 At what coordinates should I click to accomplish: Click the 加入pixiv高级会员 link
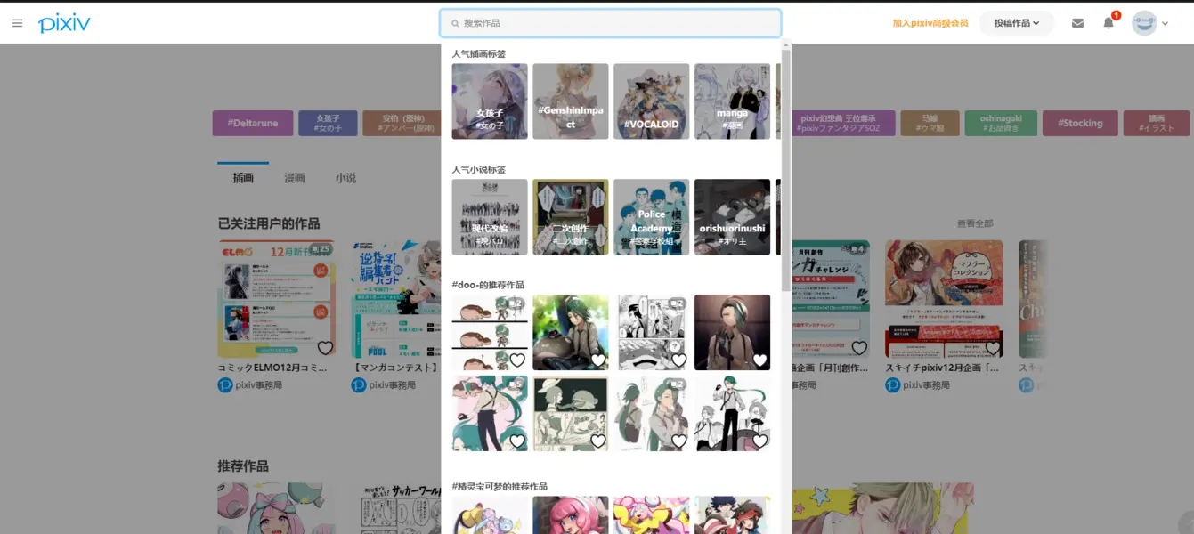click(x=930, y=23)
